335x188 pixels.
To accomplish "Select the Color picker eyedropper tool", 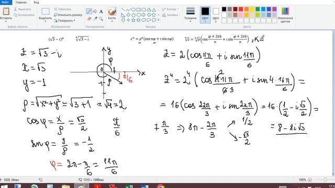I will tap(95, 19).
